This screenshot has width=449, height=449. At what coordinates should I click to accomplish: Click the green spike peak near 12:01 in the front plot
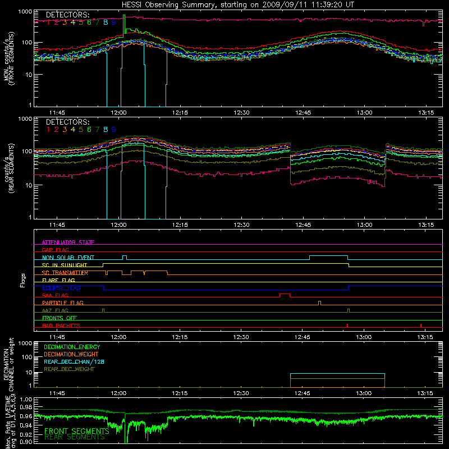coord(124,16)
